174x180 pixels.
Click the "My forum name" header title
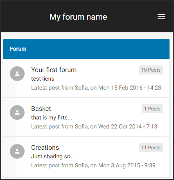tap(78, 17)
